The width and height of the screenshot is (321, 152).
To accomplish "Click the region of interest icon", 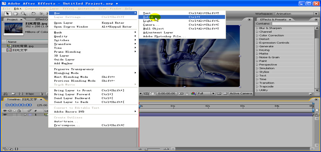I will 152,93.
